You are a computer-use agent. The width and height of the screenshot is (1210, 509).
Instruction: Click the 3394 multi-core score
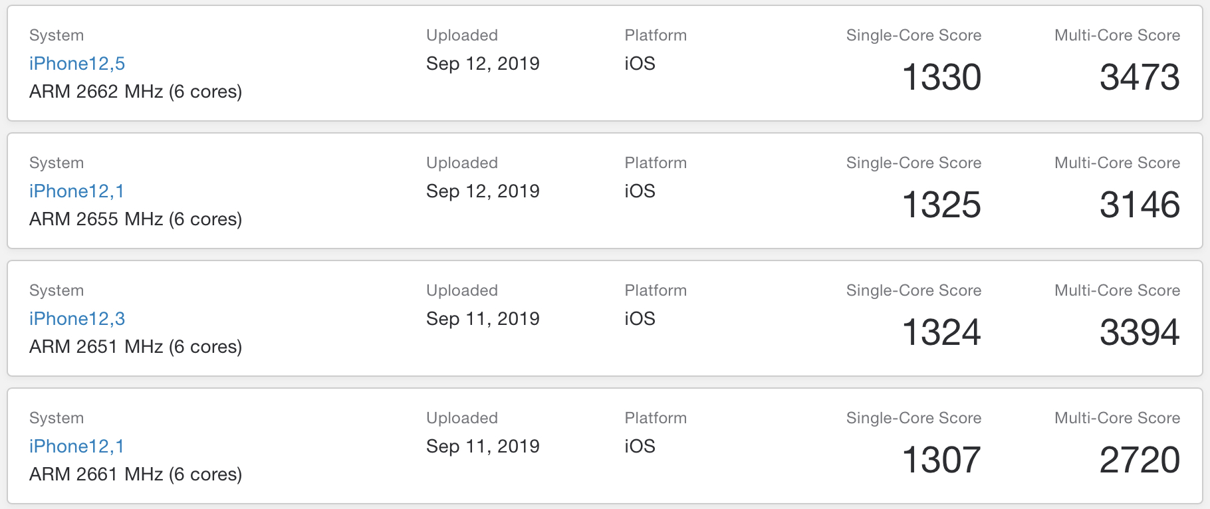[x=1140, y=332]
